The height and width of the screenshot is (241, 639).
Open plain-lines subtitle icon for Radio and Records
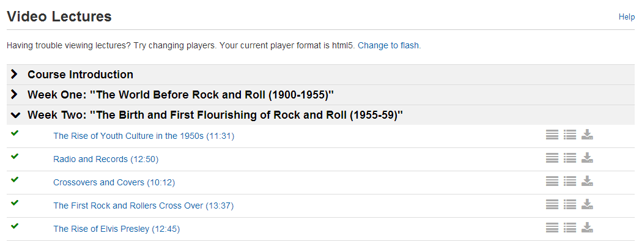coord(552,158)
